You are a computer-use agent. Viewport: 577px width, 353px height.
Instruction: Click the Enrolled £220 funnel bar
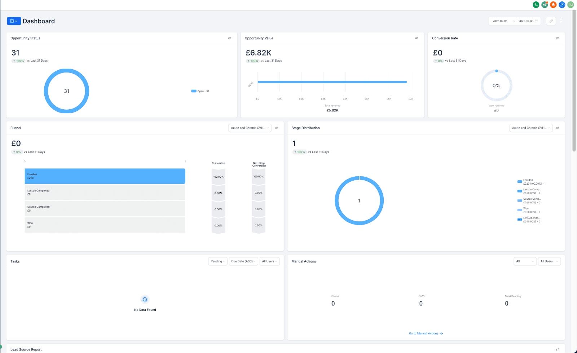[105, 176]
